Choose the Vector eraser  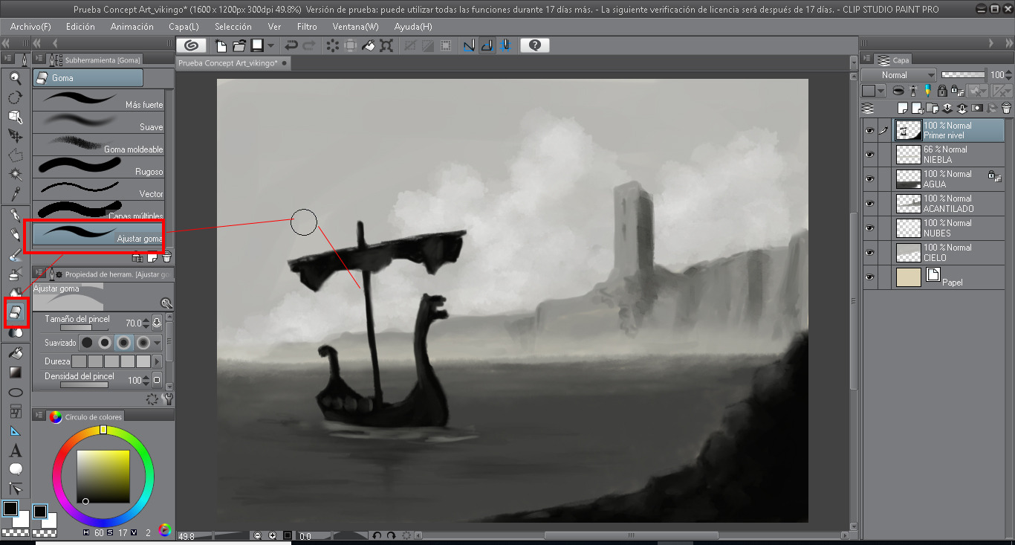[x=99, y=189]
